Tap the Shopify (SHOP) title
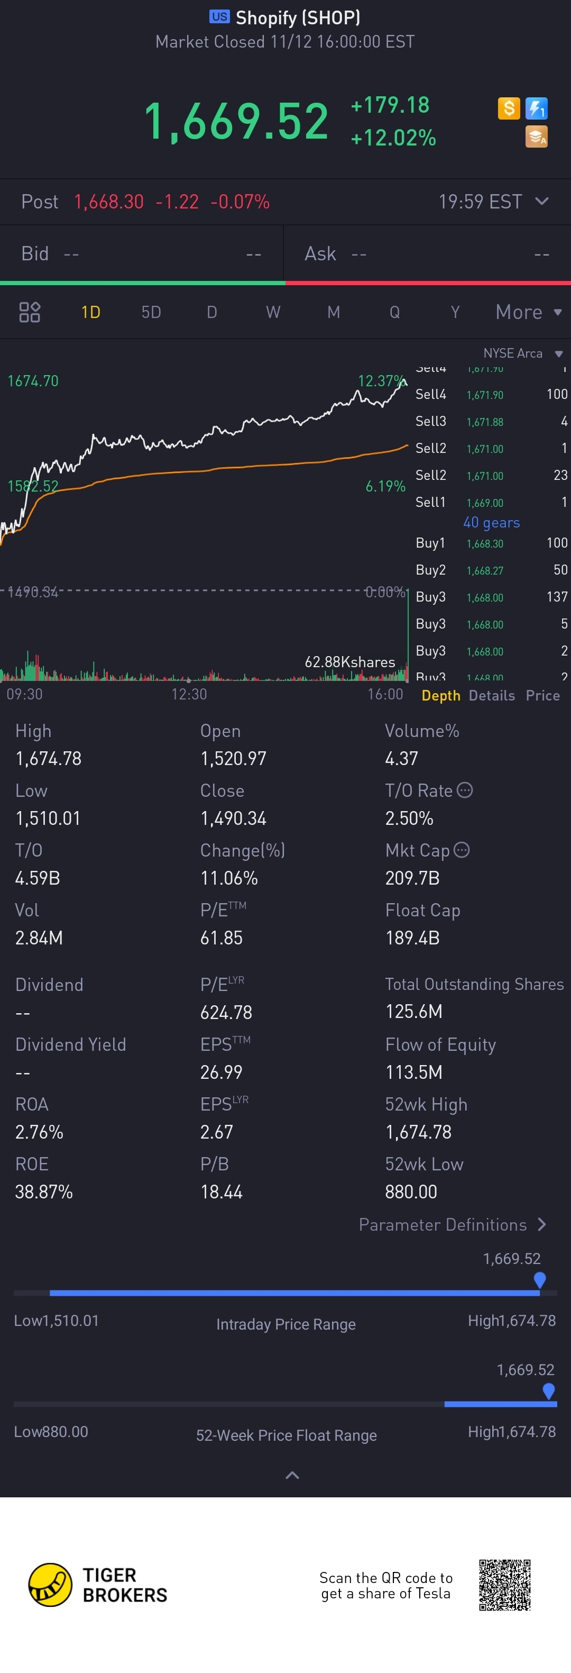 pyautogui.click(x=298, y=17)
